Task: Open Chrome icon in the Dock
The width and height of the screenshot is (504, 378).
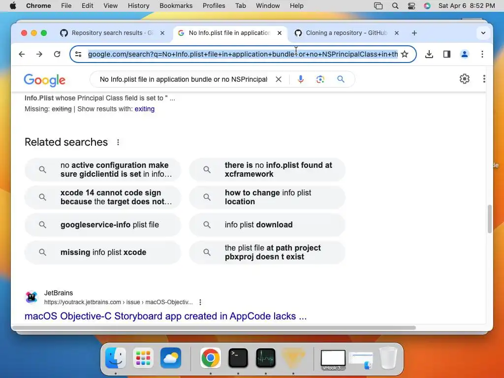Action: coord(211,358)
